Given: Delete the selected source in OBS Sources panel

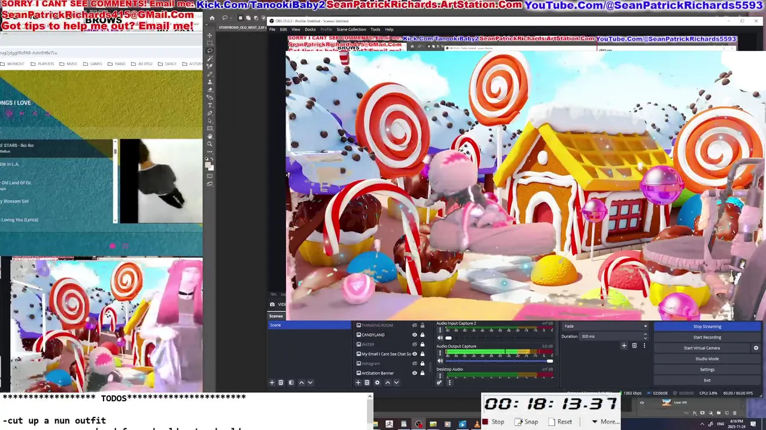Looking at the screenshot, I should (x=367, y=382).
